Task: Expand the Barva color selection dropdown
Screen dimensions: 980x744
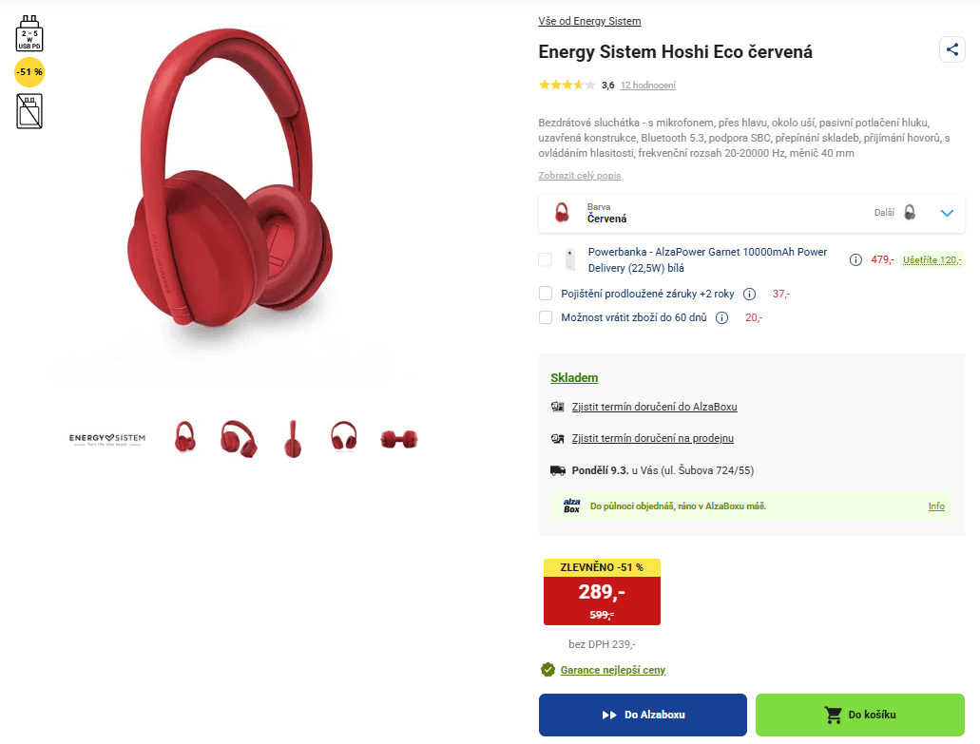Action: pyautogui.click(x=947, y=213)
